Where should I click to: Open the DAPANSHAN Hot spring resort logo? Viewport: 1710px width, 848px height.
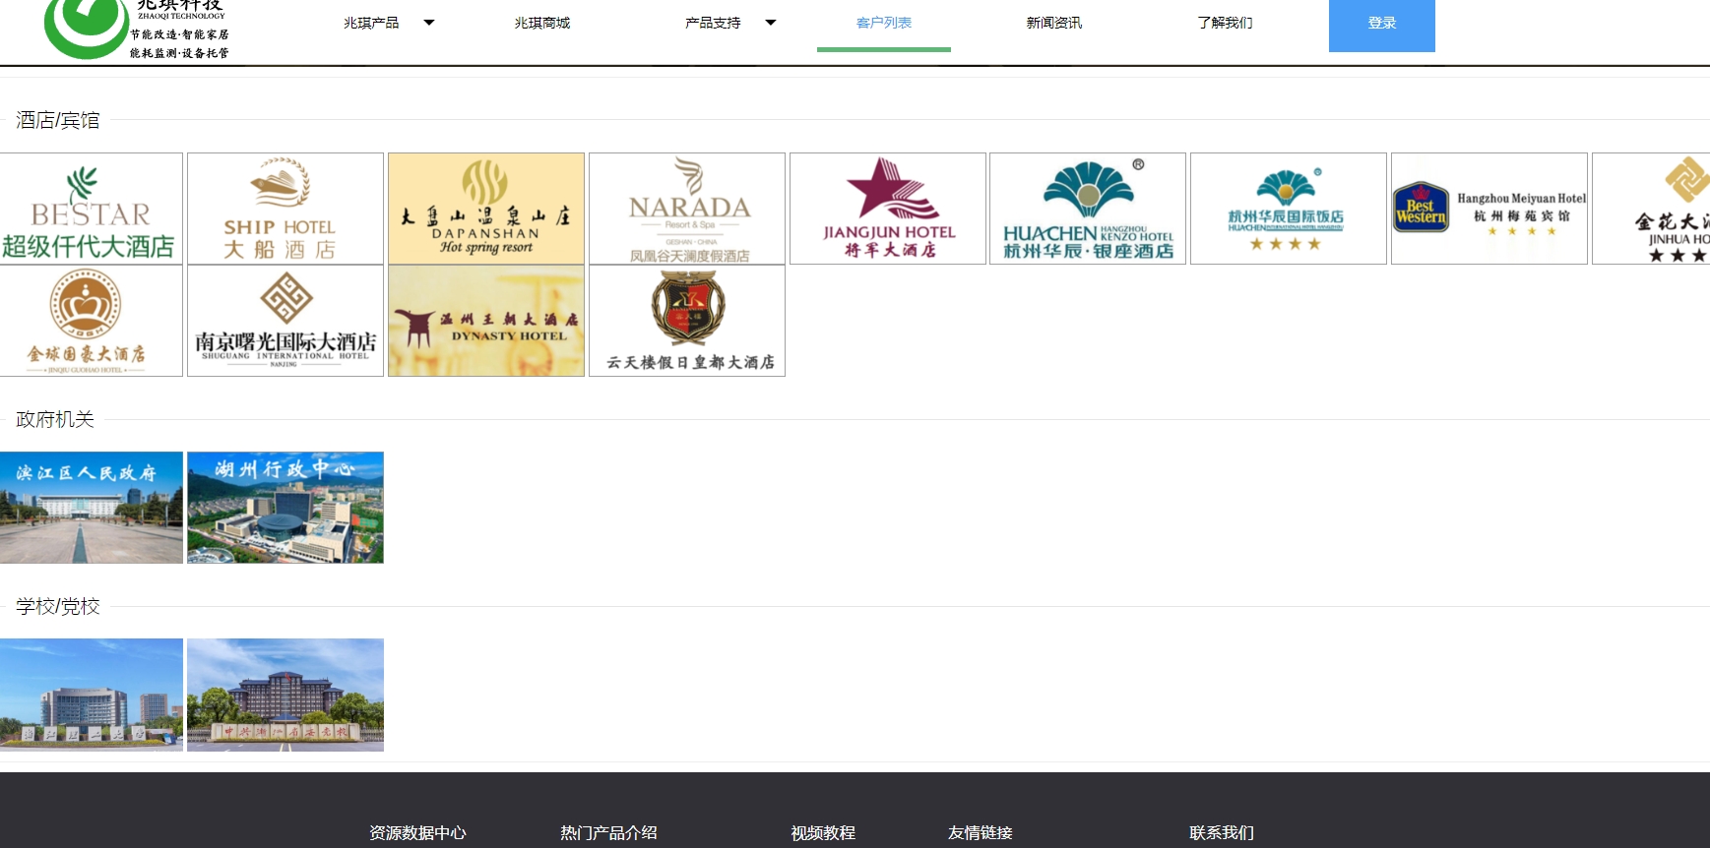coord(486,209)
